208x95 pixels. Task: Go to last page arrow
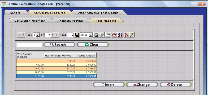coord(57,35)
